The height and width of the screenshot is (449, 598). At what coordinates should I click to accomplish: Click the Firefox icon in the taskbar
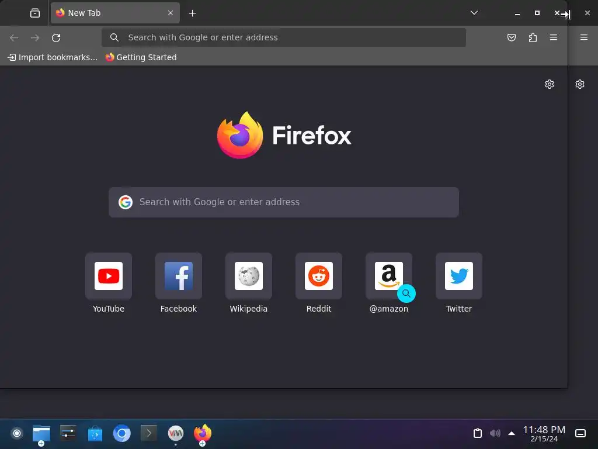tap(203, 434)
